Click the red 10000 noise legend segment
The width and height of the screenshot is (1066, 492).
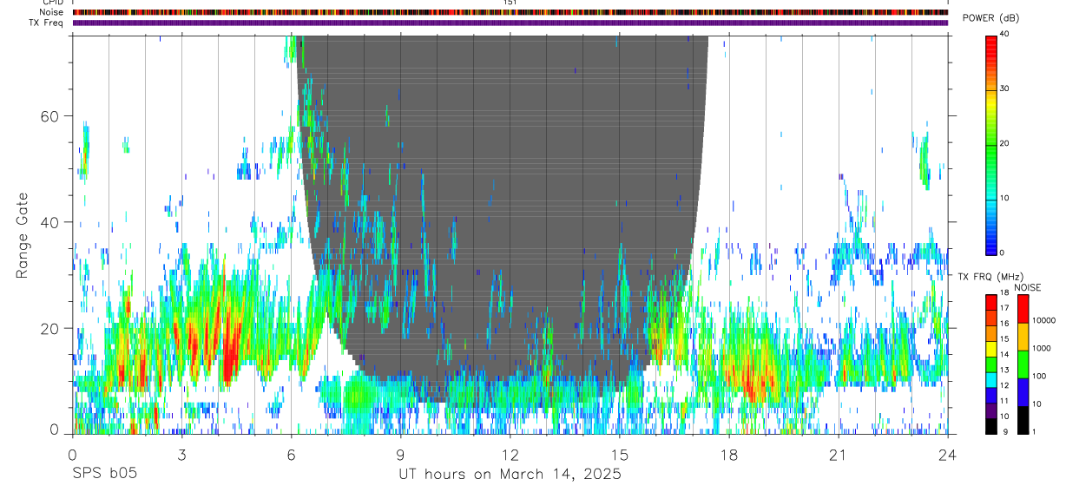click(x=1022, y=308)
